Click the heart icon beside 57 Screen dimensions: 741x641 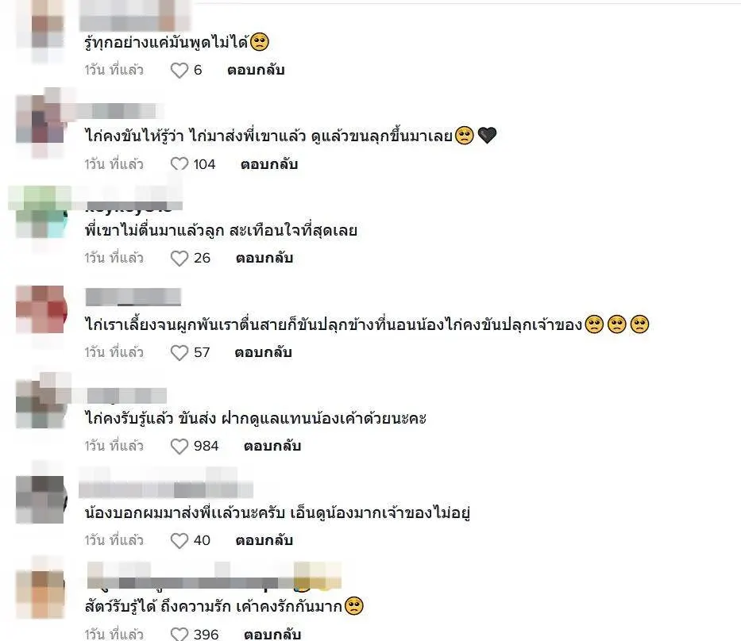point(179,353)
